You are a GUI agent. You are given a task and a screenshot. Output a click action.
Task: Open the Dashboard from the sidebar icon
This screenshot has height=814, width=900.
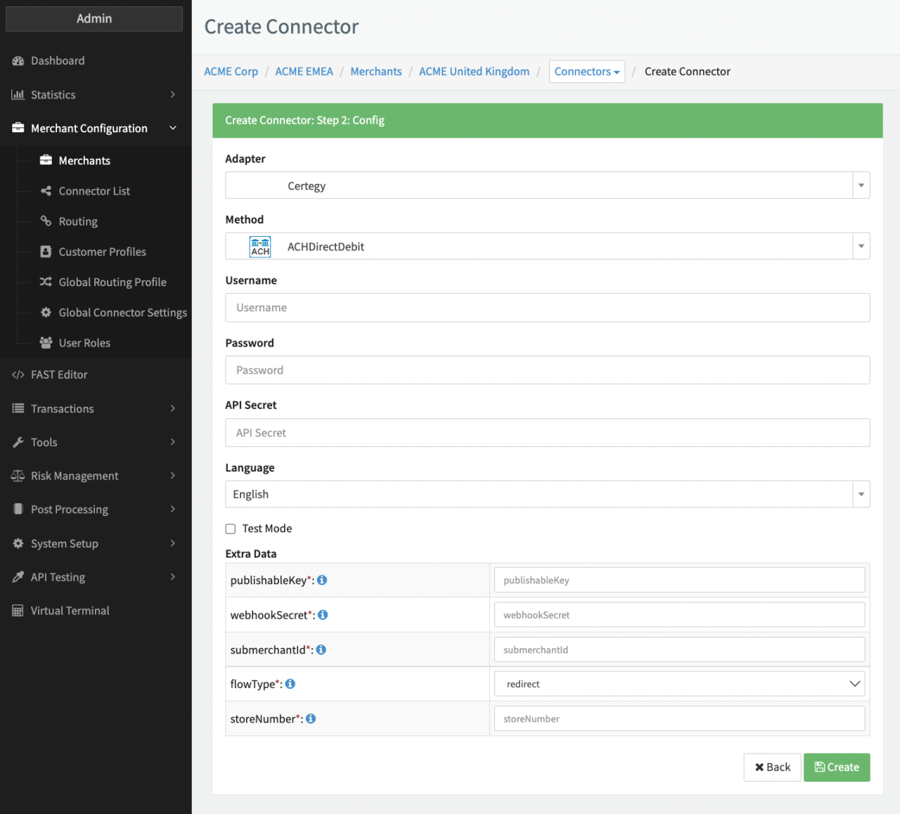click(x=18, y=61)
